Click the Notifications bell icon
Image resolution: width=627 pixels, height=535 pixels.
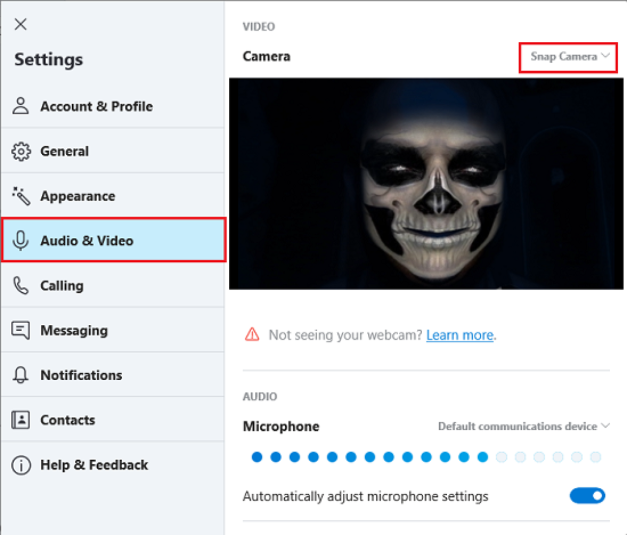coord(21,375)
